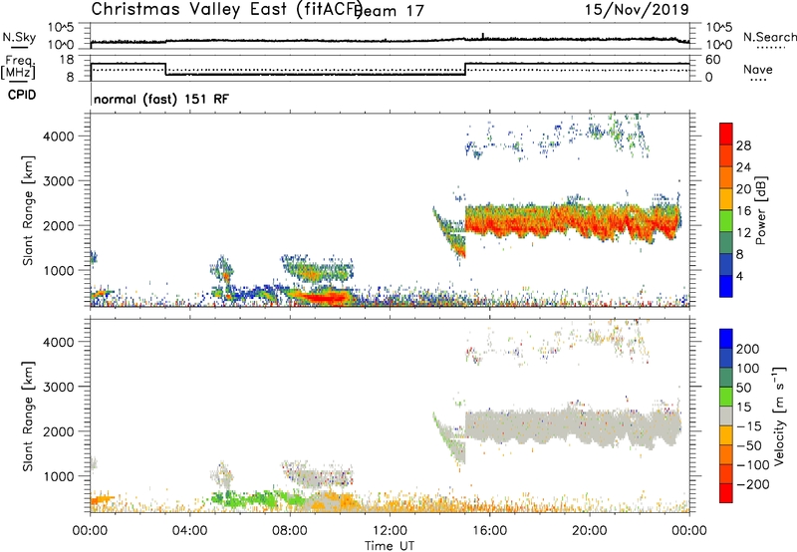Click the '2000' tick on the velocity panel
The width and height of the screenshot is (797, 552).
pyautogui.click(x=58, y=431)
